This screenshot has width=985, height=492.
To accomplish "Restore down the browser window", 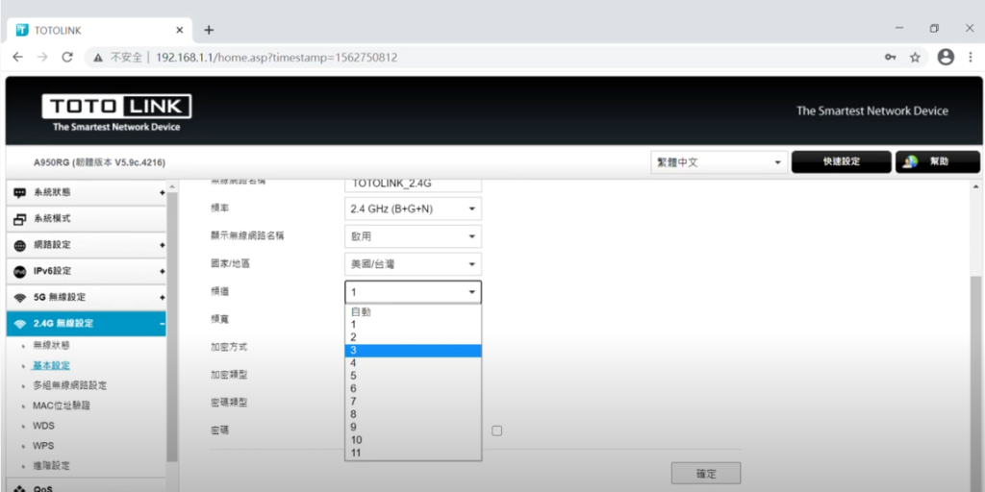I will point(934,28).
